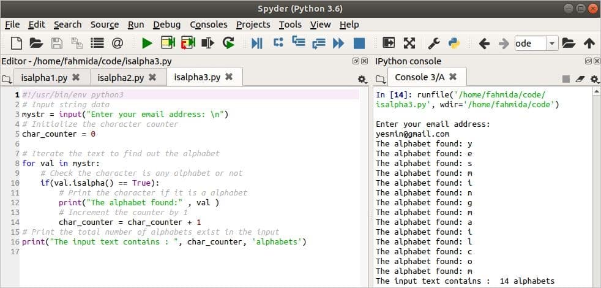Undock the IPython console pane

[588, 61]
